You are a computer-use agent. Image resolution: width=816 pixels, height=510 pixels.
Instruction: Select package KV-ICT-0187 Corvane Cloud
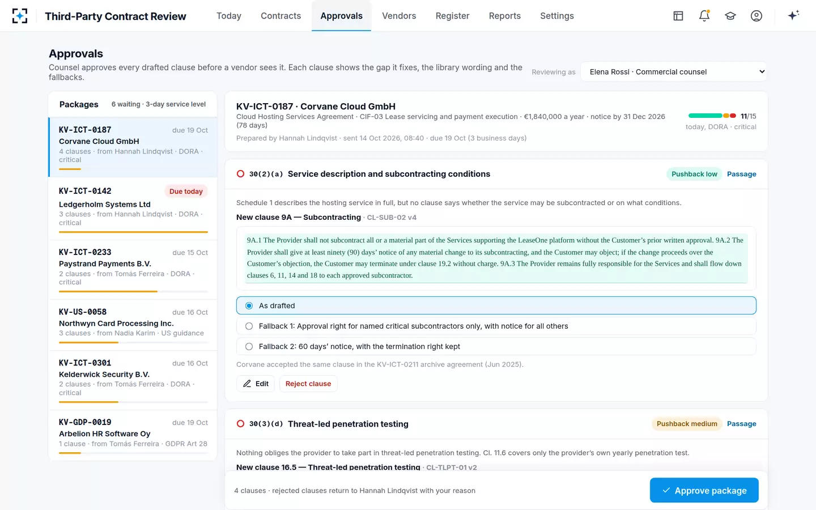tap(133, 147)
